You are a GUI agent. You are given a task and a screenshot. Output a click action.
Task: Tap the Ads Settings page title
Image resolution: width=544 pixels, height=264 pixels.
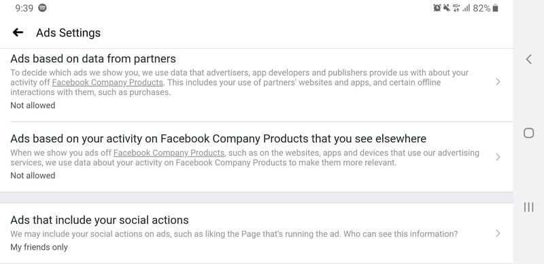(x=69, y=33)
